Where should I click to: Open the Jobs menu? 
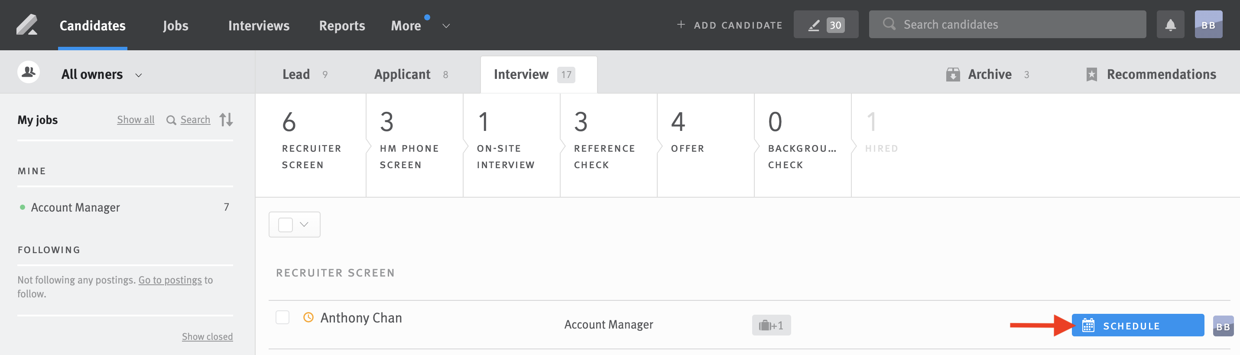[176, 26]
